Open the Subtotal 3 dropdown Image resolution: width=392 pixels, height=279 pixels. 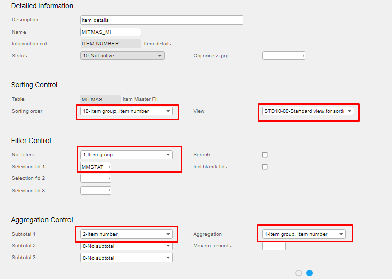(126, 258)
